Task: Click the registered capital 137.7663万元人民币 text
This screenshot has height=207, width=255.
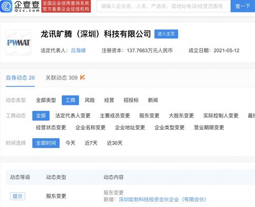Action: tap(149, 51)
